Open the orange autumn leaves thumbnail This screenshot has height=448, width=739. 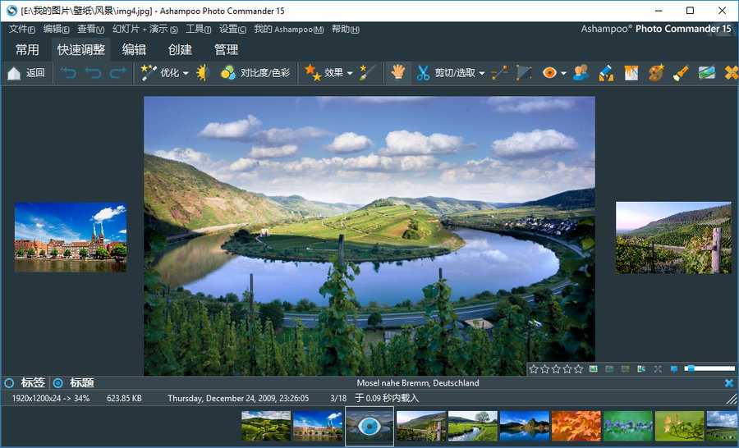click(576, 426)
